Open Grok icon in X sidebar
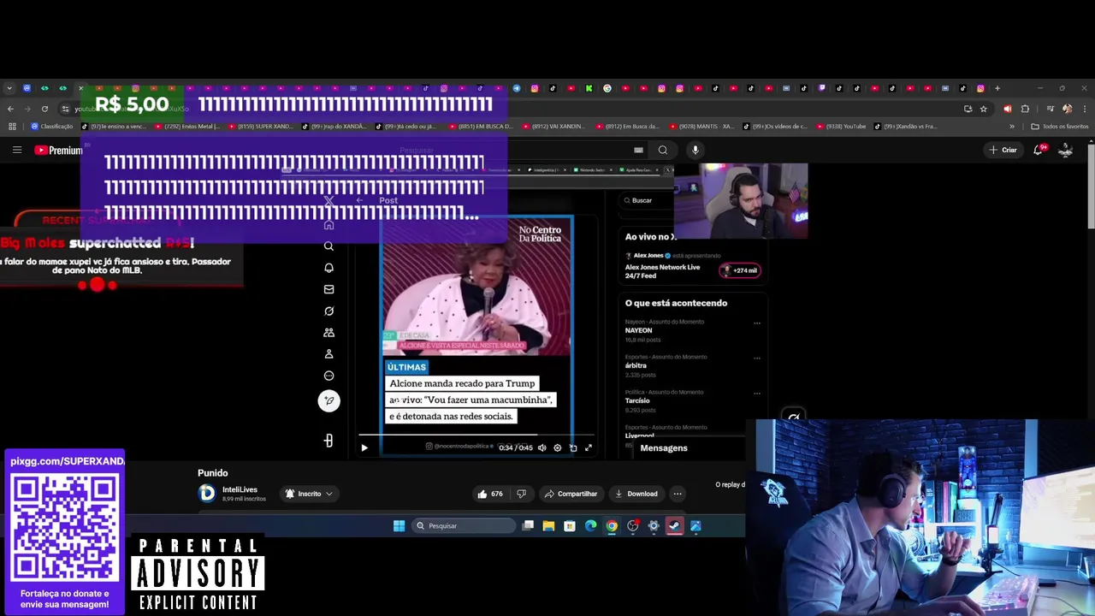 point(328,311)
